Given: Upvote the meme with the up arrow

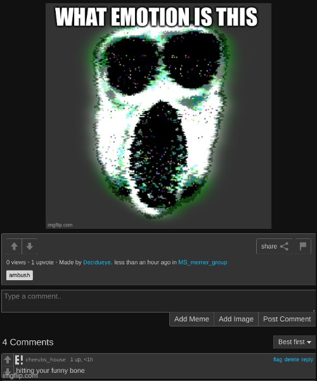Looking at the screenshot, I should click(x=14, y=247).
